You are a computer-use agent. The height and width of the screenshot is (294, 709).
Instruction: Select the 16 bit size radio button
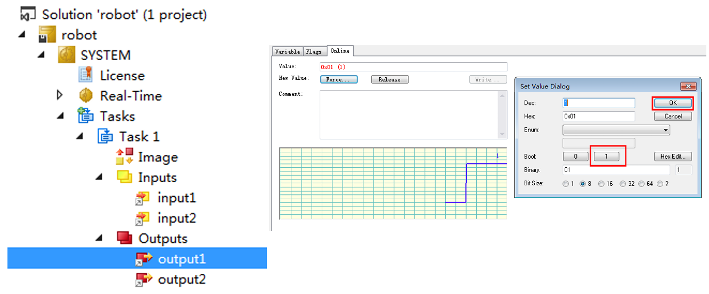601,184
